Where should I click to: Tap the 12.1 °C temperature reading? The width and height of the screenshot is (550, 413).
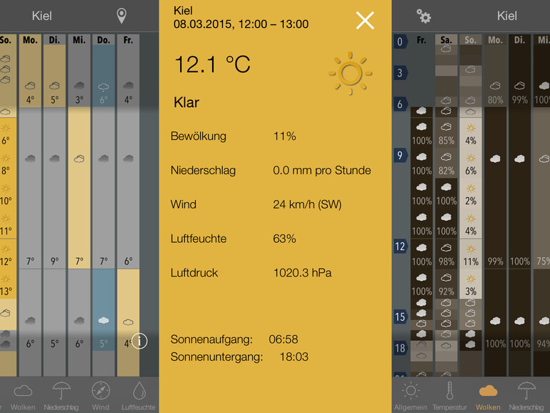[212, 64]
